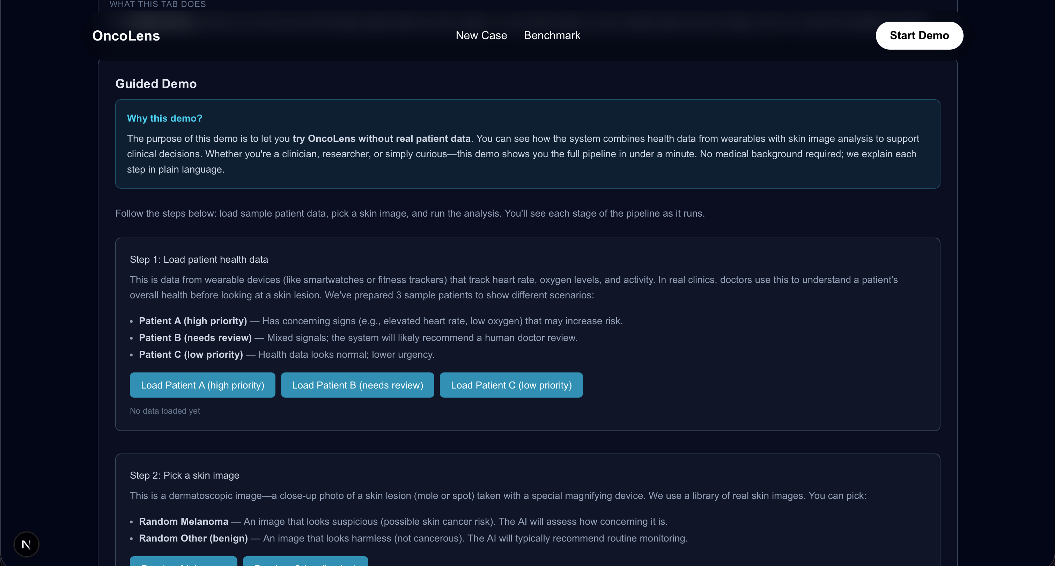
Task: Click the OncoLens logo
Action: (126, 36)
